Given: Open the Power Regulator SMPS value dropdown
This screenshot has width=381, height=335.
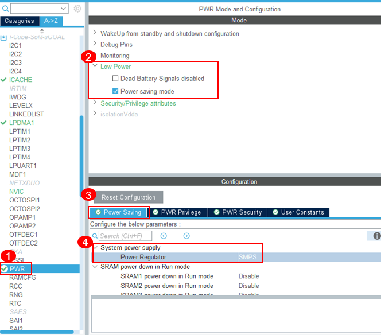Looking at the screenshot, I should 248,257.
